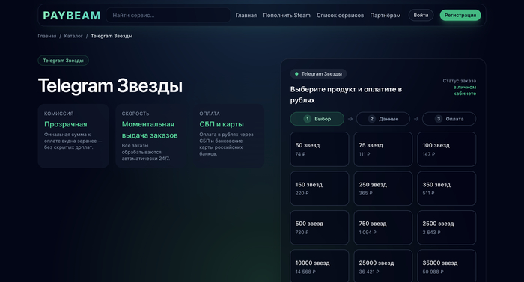
Task: Focus the 'Найти сервис...' search field
Action: (x=168, y=16)
